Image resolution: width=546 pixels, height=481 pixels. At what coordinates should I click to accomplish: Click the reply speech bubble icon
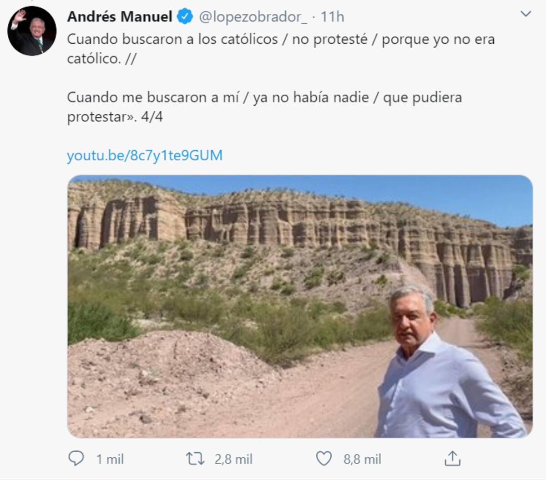point(76,458)
